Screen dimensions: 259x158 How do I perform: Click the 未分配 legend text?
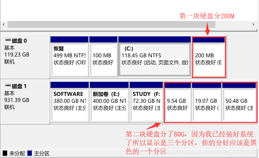(17, 153)
